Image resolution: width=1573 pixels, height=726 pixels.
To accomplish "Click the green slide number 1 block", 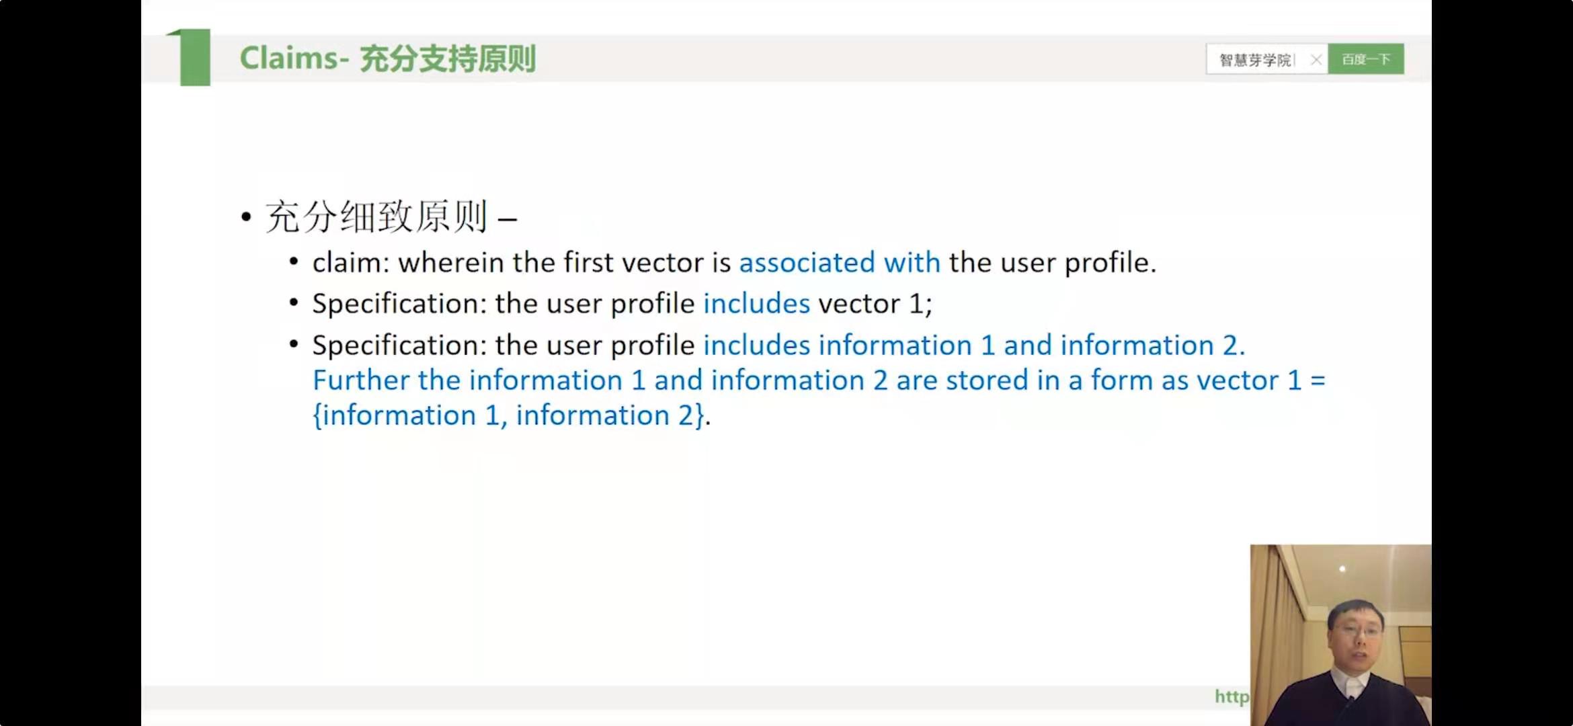I will click(x=193, y=58).
